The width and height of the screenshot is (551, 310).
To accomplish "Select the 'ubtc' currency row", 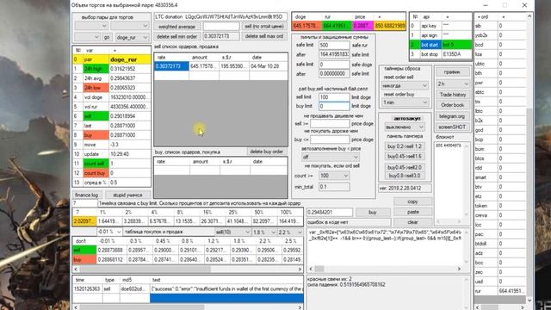I will point(500,64).
